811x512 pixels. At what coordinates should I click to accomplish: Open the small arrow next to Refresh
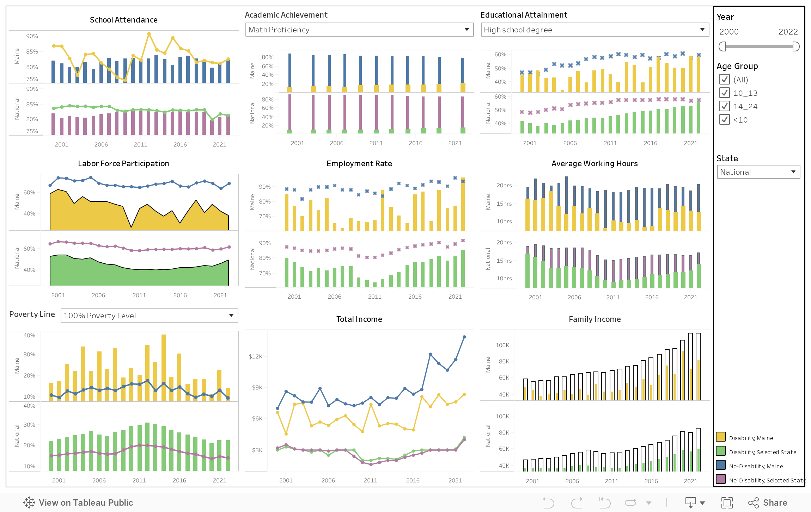649,503
